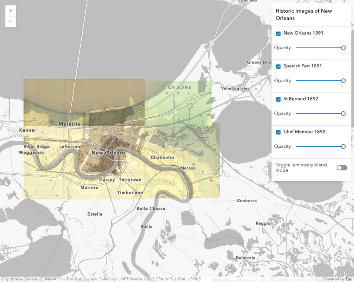Select the Chalmette map label
Viewport: 354px width, 282px height.
162,157
